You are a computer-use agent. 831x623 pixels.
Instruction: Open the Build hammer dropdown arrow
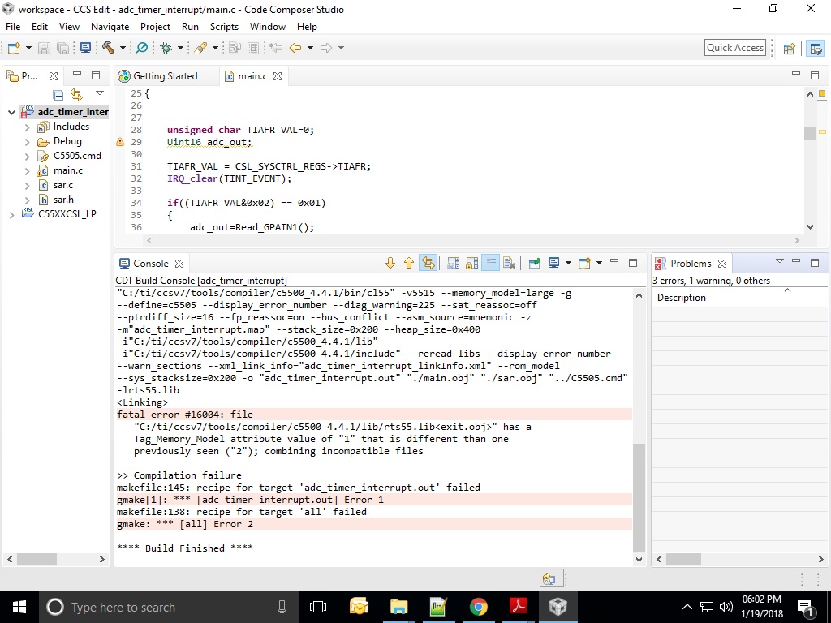123,48
